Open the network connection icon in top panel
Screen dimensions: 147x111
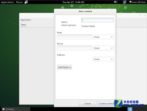pyautogui.click(x=125, y=2)
